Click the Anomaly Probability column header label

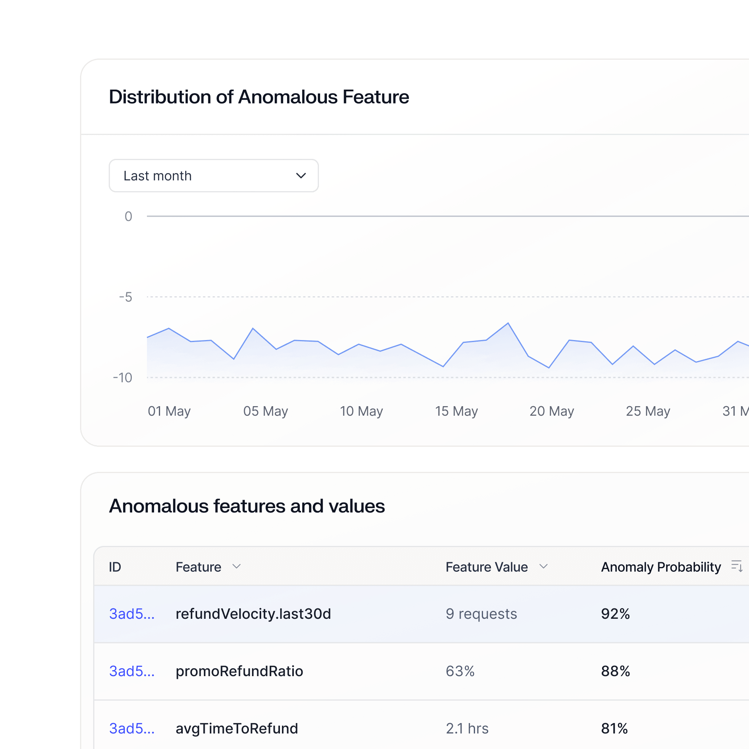[661, 567]
